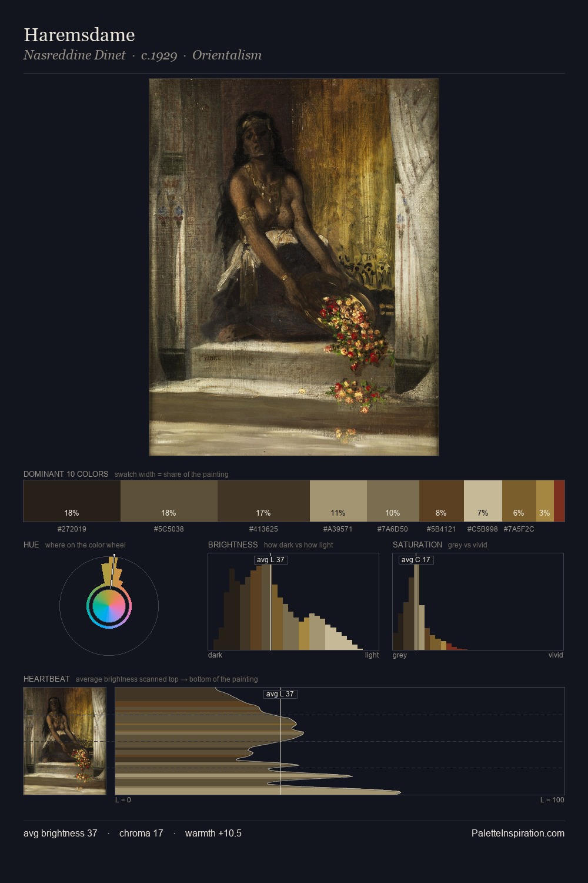588x883 pixels.
Task: Click the '#C5B998' hex code label
Action: tap(483, 529)
